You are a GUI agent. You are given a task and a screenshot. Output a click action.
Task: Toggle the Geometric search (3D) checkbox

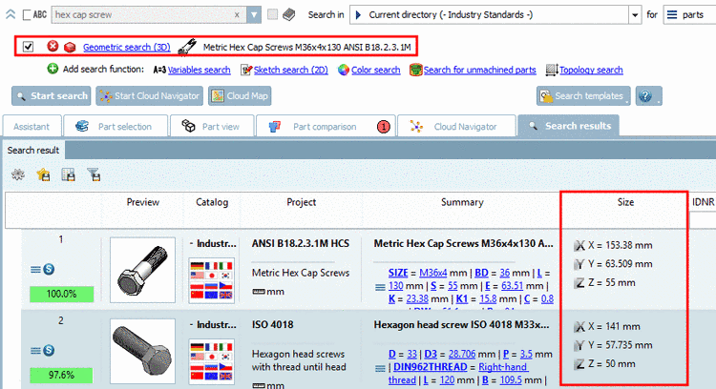(29, 47)
